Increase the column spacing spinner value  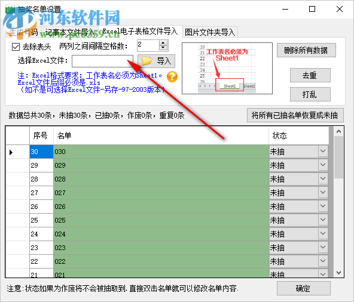(x=163, y=43)
